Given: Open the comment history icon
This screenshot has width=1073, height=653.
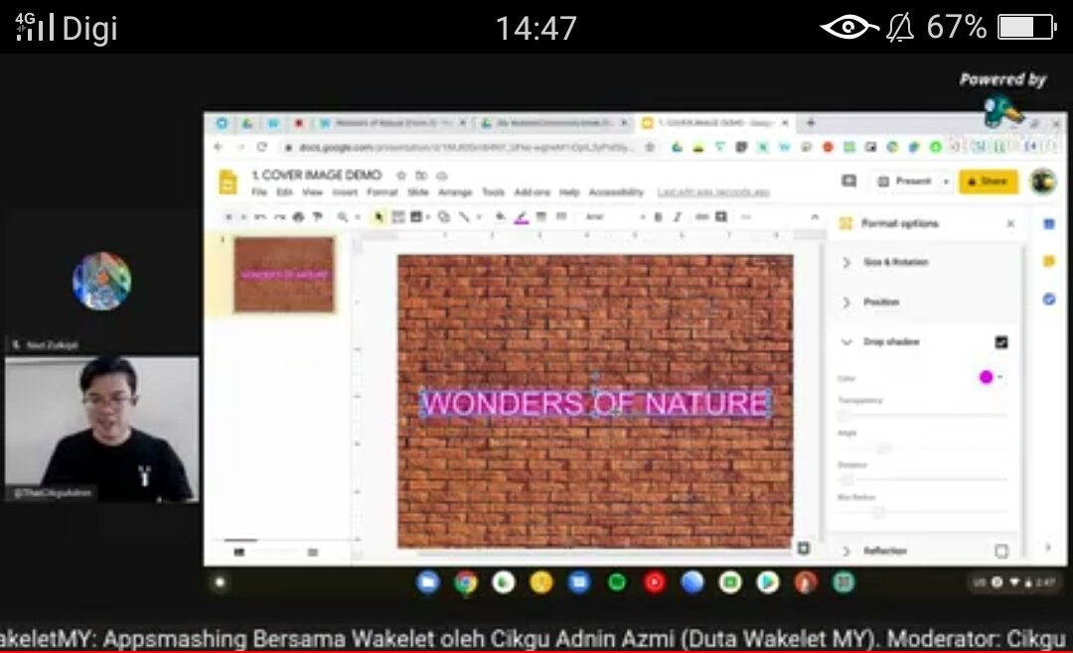Looking at the screenshot, I should 849,181.
